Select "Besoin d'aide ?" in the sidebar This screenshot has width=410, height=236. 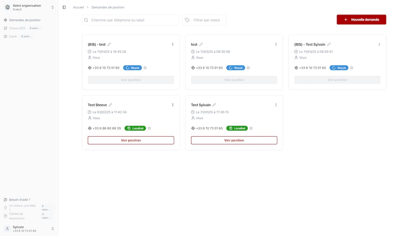pyautogui.click(x=19, y=200)
